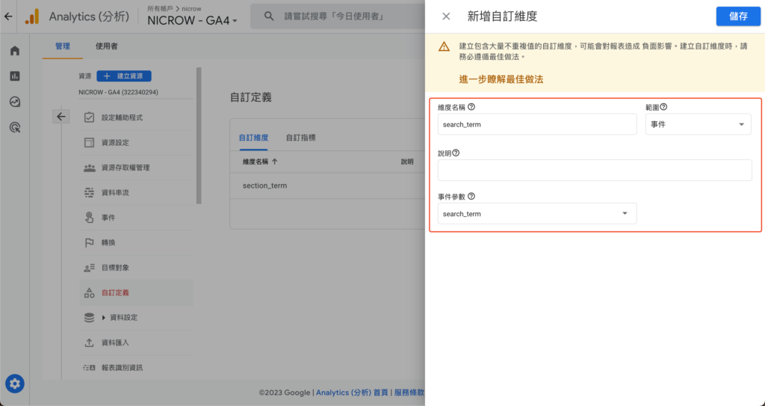Viewport: 765px width, 406px height.
Task: Select the 自訂維度 tab
Action: click(x=253, y=138)
